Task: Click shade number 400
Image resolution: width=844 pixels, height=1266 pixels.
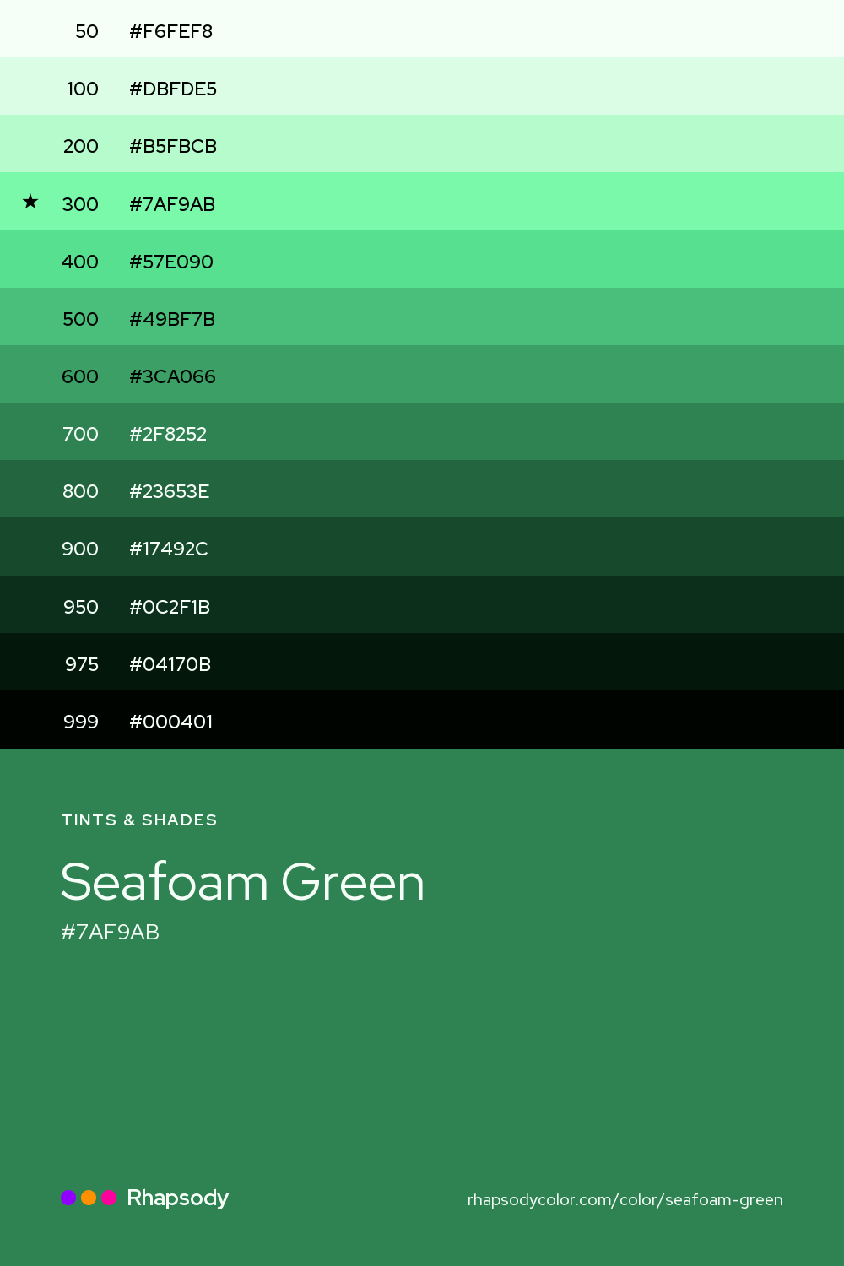Action: click(x=80, y=262)
